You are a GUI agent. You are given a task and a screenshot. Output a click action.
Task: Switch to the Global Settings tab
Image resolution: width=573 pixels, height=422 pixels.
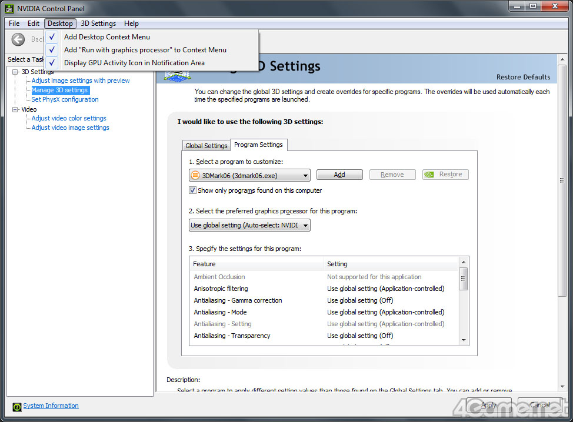click(206, 146)
